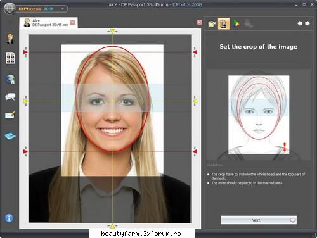317x238 pixels.
Task: Grab the bottom yellow vertical guide handle
Action: tap(112, 226)
